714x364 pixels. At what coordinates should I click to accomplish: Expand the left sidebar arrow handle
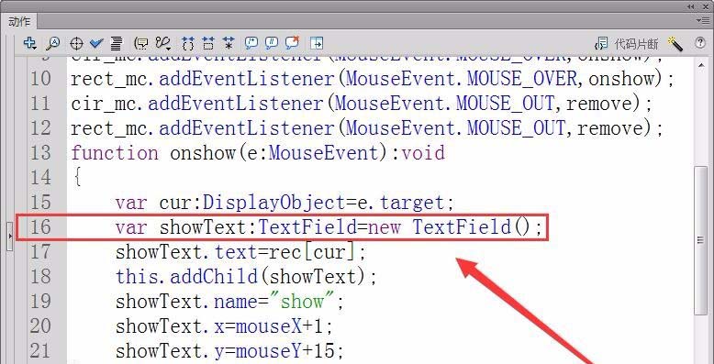click(x=10, y=237)
